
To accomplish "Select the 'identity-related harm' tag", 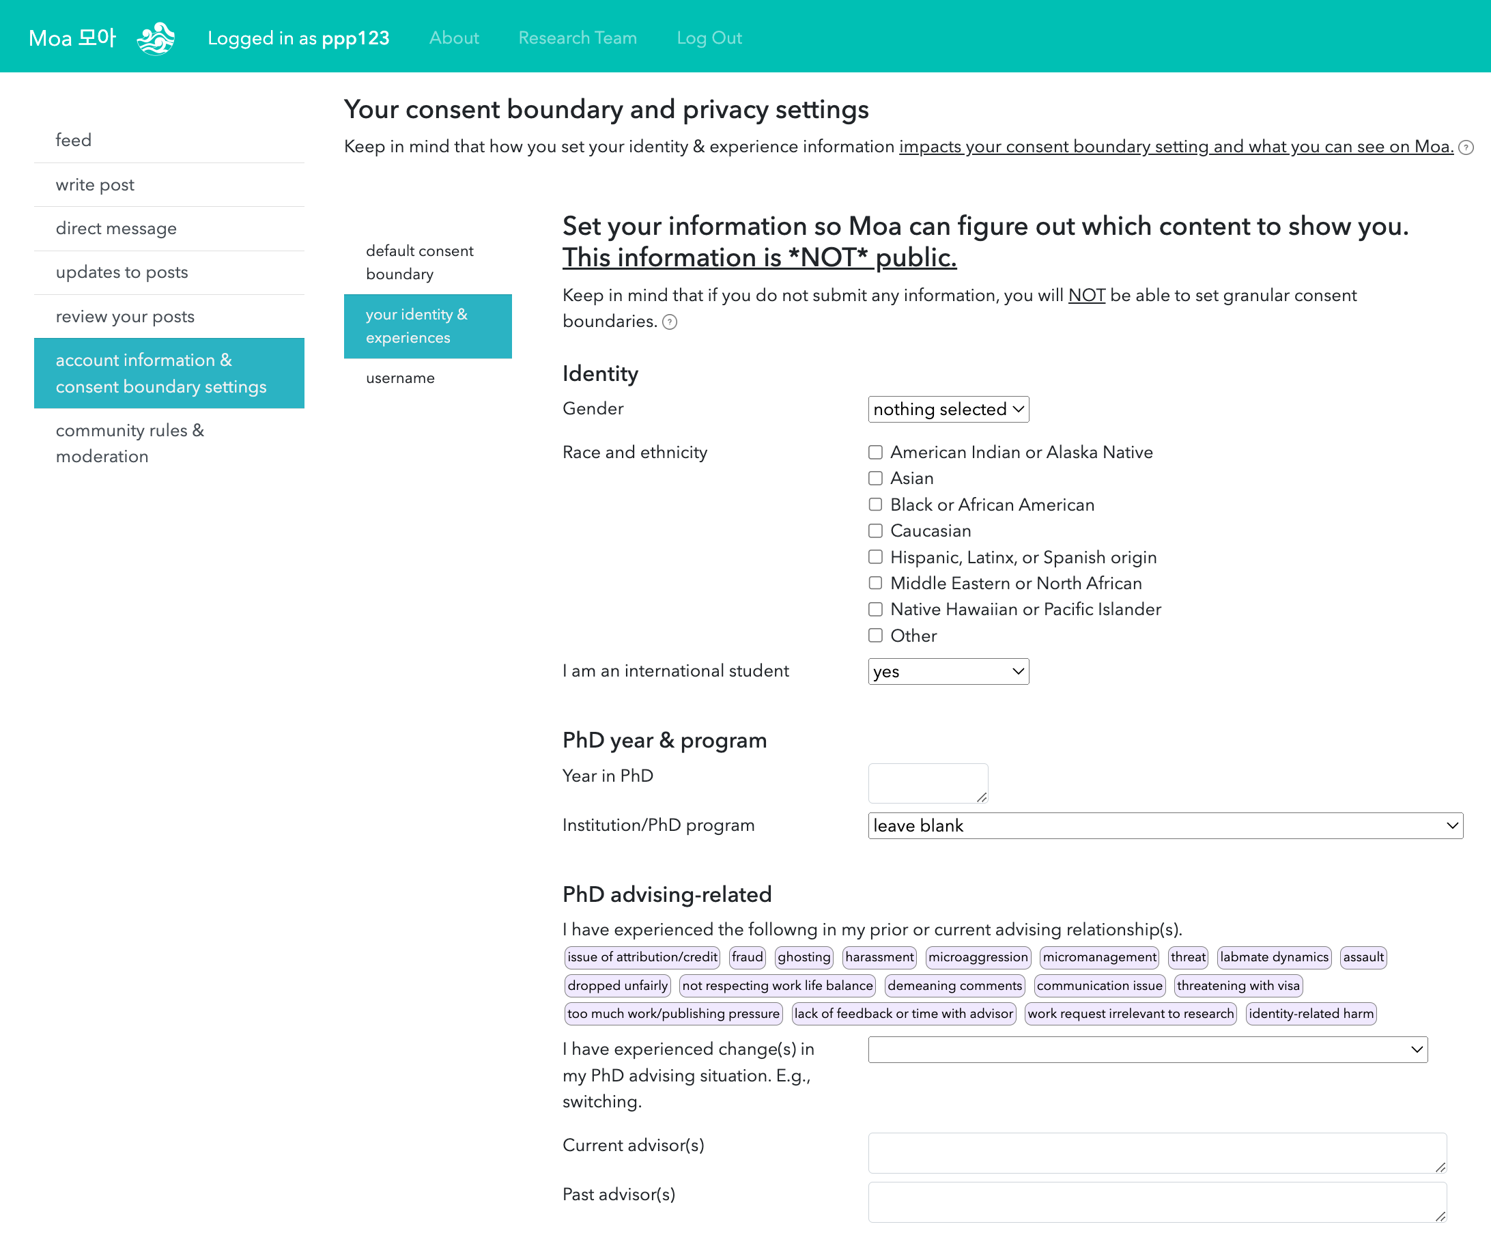I will [x=1311, y=1015].
